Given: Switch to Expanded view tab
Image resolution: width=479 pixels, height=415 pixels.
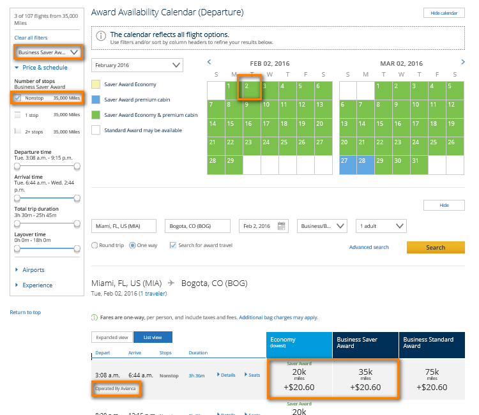Looking at the screenshot, I should (112, 338).
